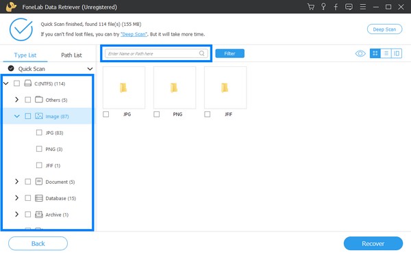Collapse the Image (87) node
The image size is (411, 259).
pyautogui.click(x=16, y=116)
